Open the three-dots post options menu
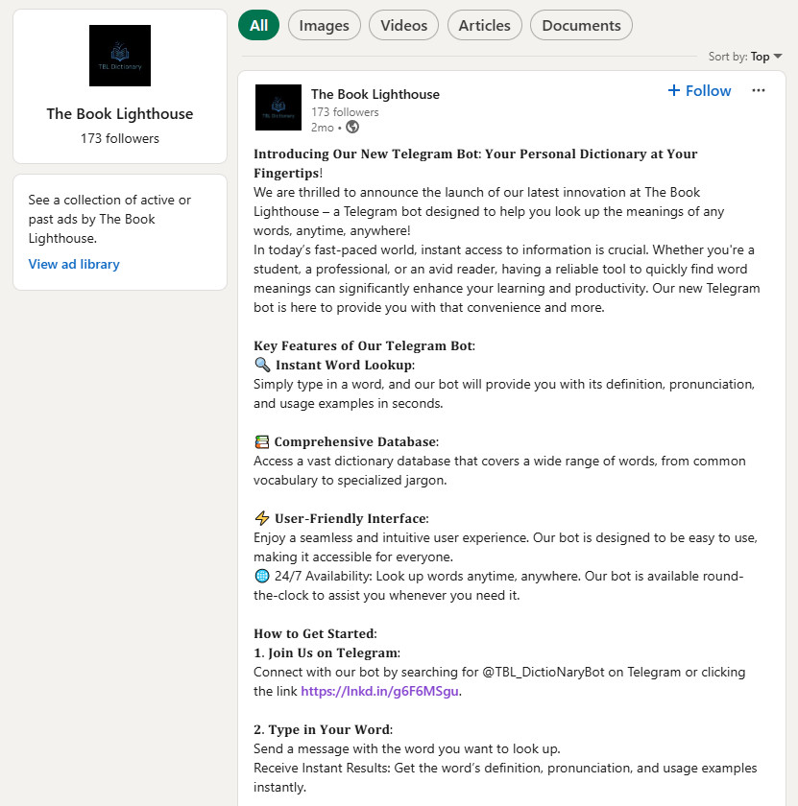The height and width of the screenshot is (806, 798). (x=759, y=91)
